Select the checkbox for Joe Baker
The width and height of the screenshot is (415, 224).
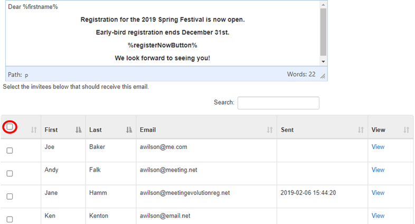[x=10, y=151]
